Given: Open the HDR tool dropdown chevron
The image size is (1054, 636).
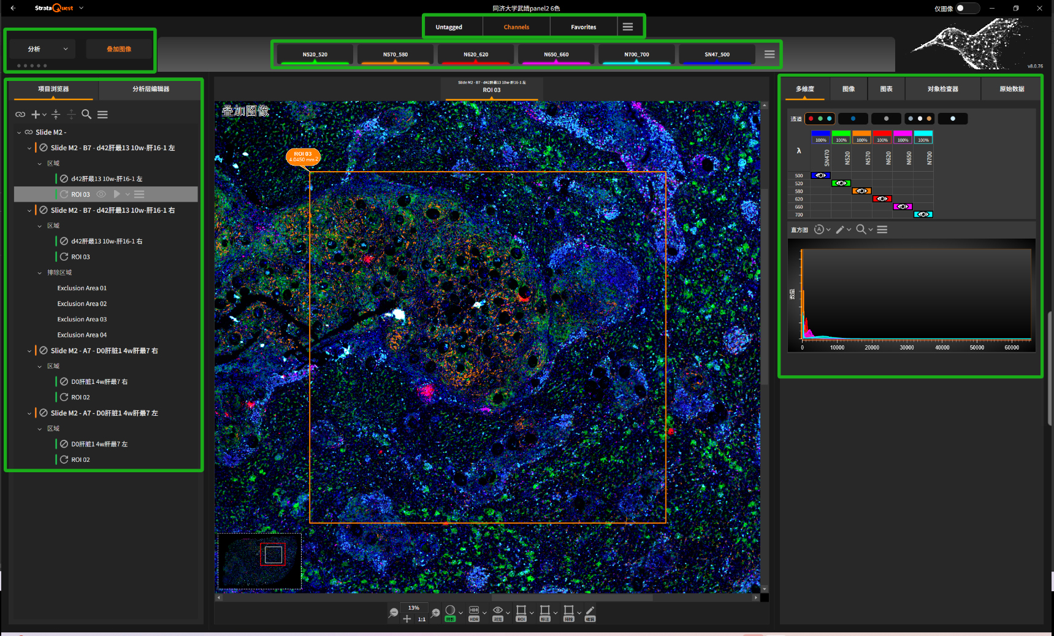Looking at the screenshot, I should 484,613.
